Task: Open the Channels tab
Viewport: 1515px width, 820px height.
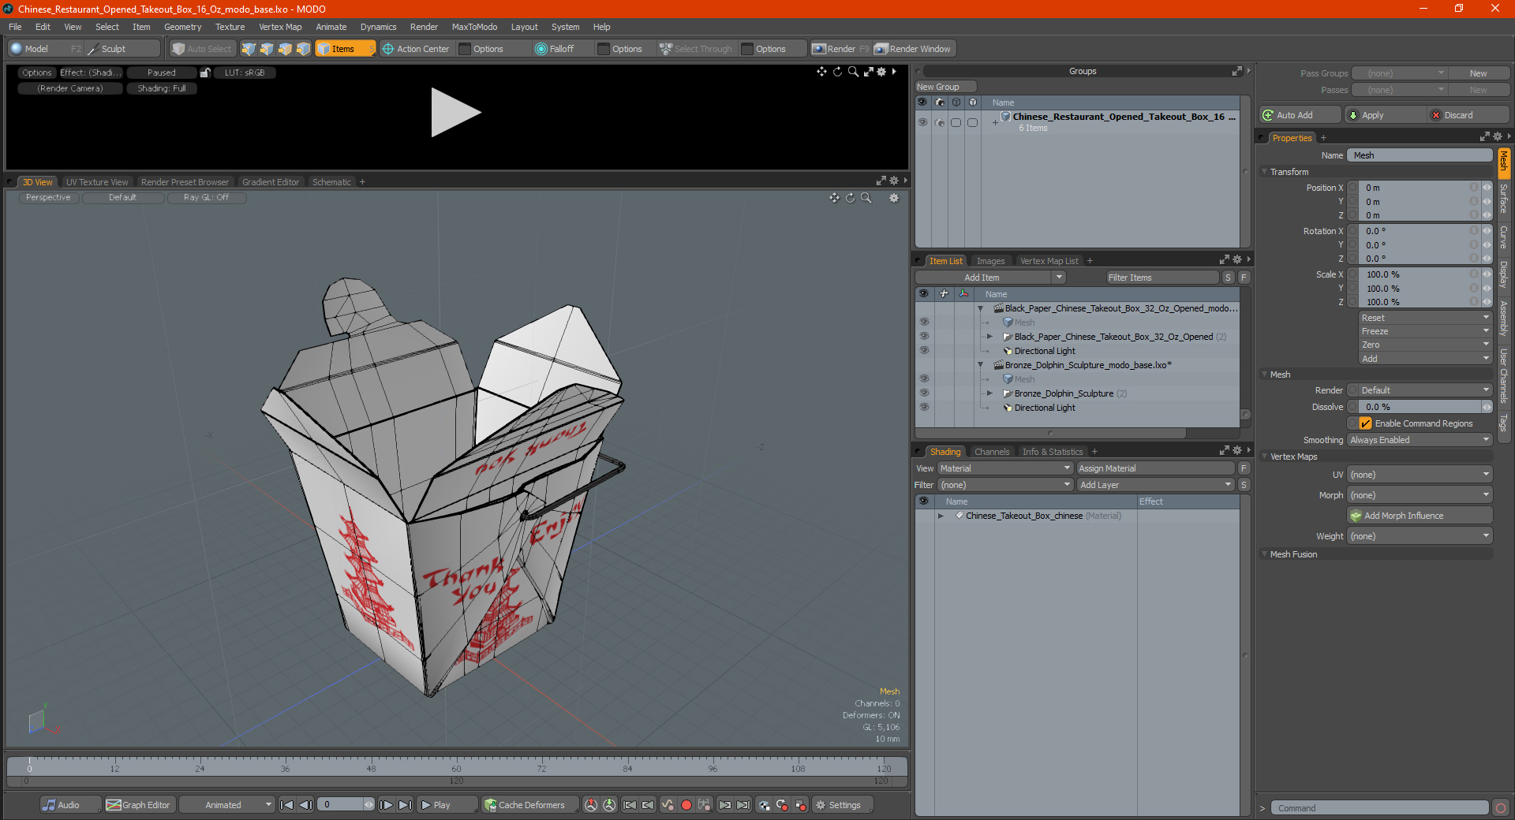Action: coord(991,452)
